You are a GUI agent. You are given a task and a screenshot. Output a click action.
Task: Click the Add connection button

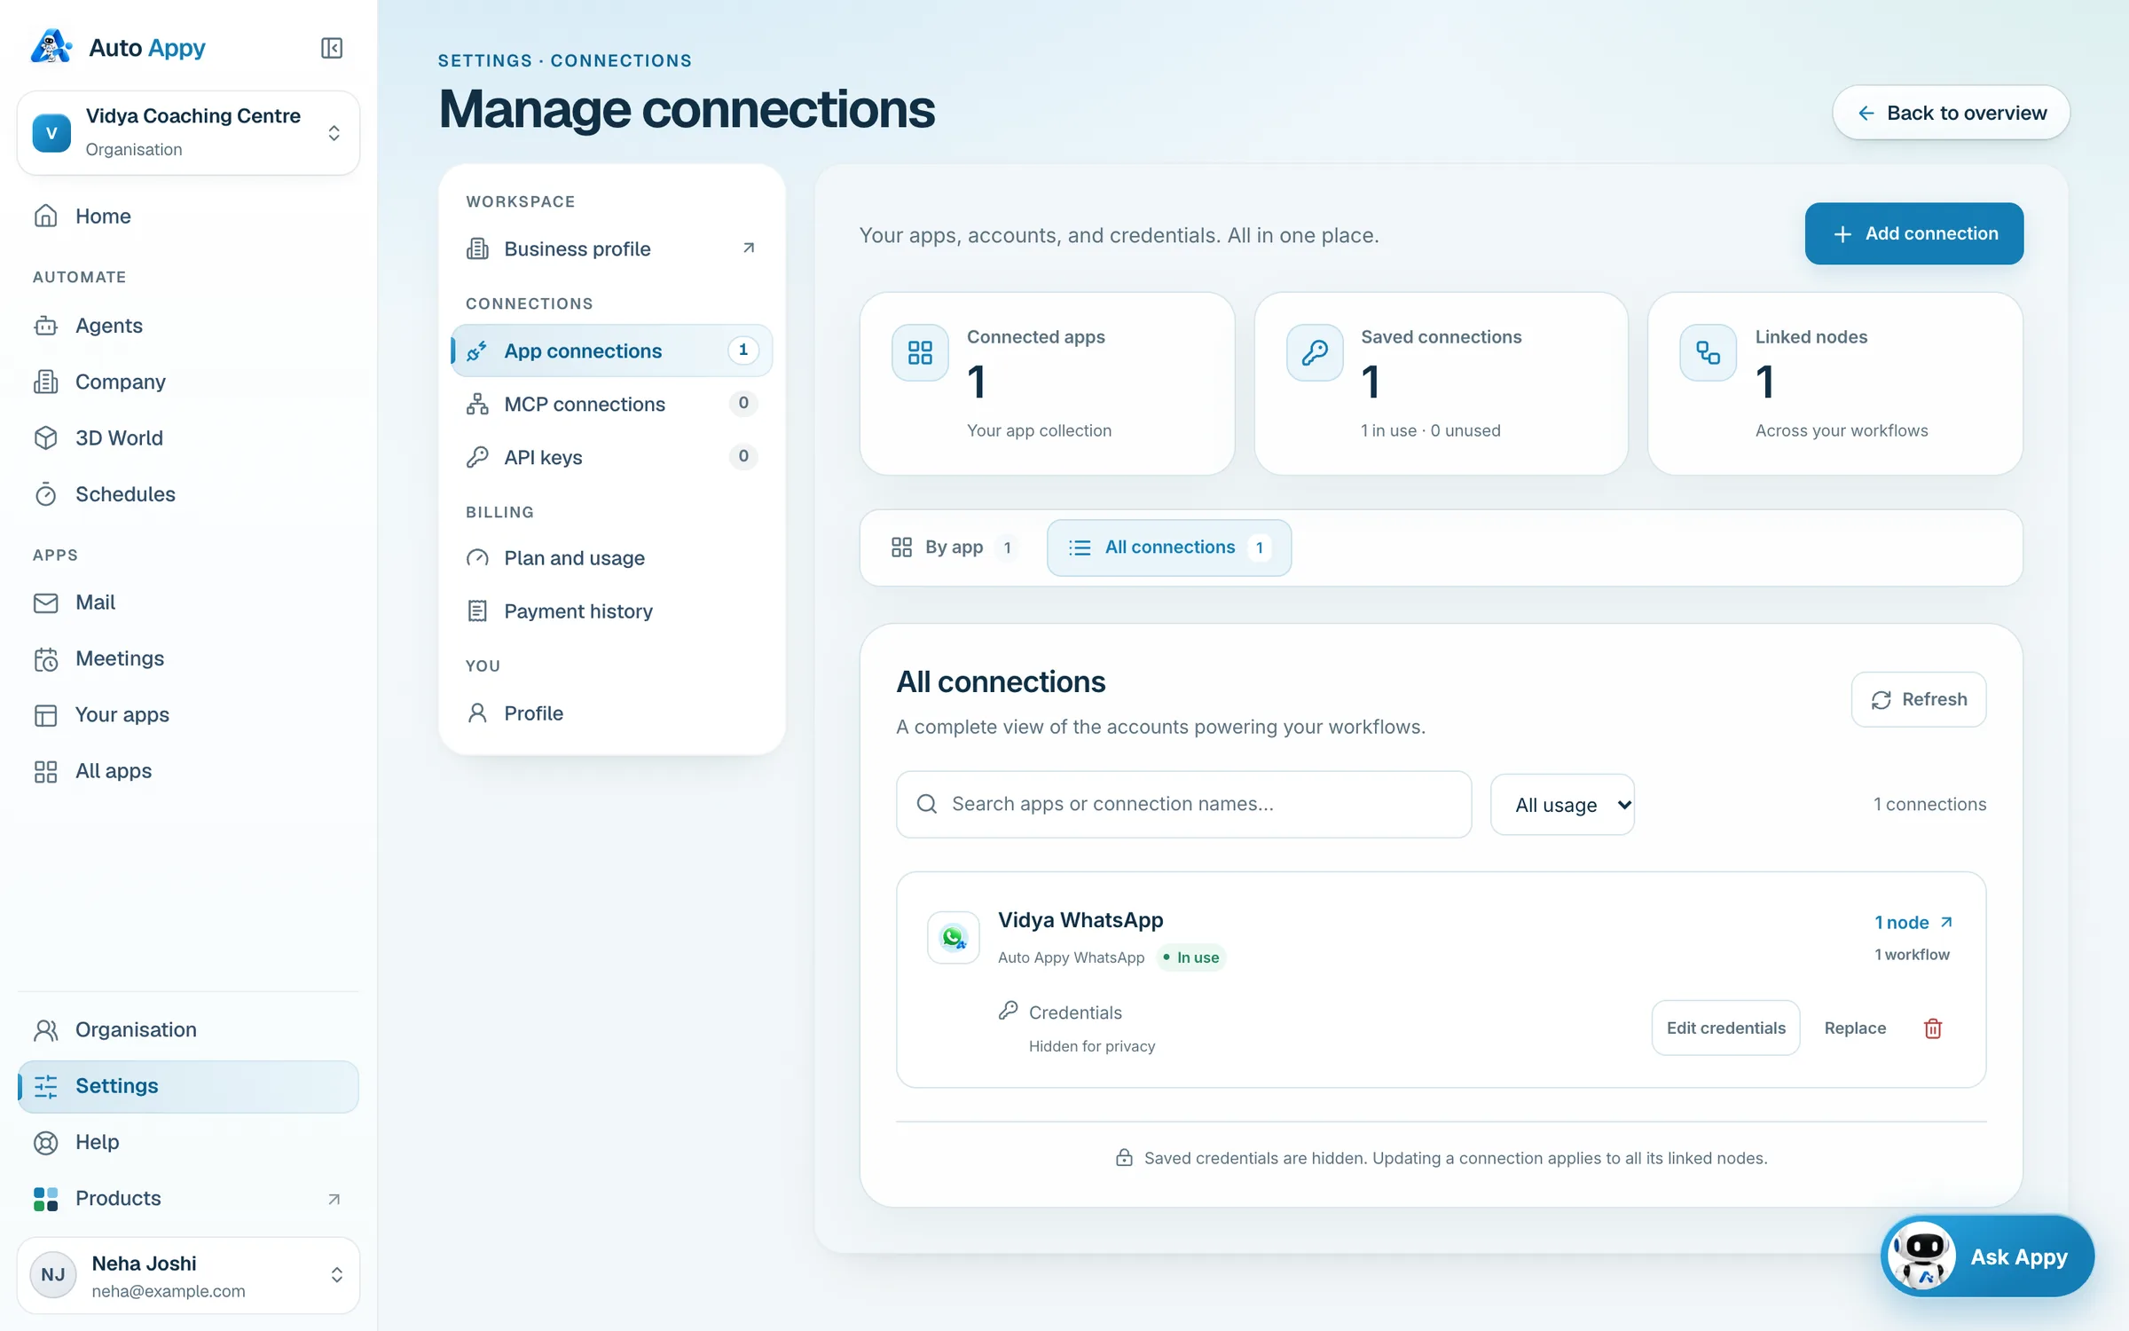tap(1914, 234)
